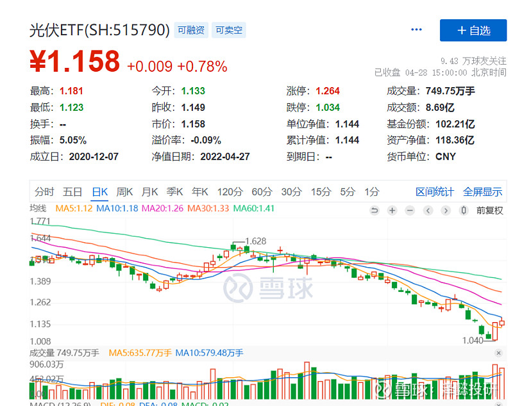Click the 成交额 value 8.69亿
513x406 pixels.
440,108
